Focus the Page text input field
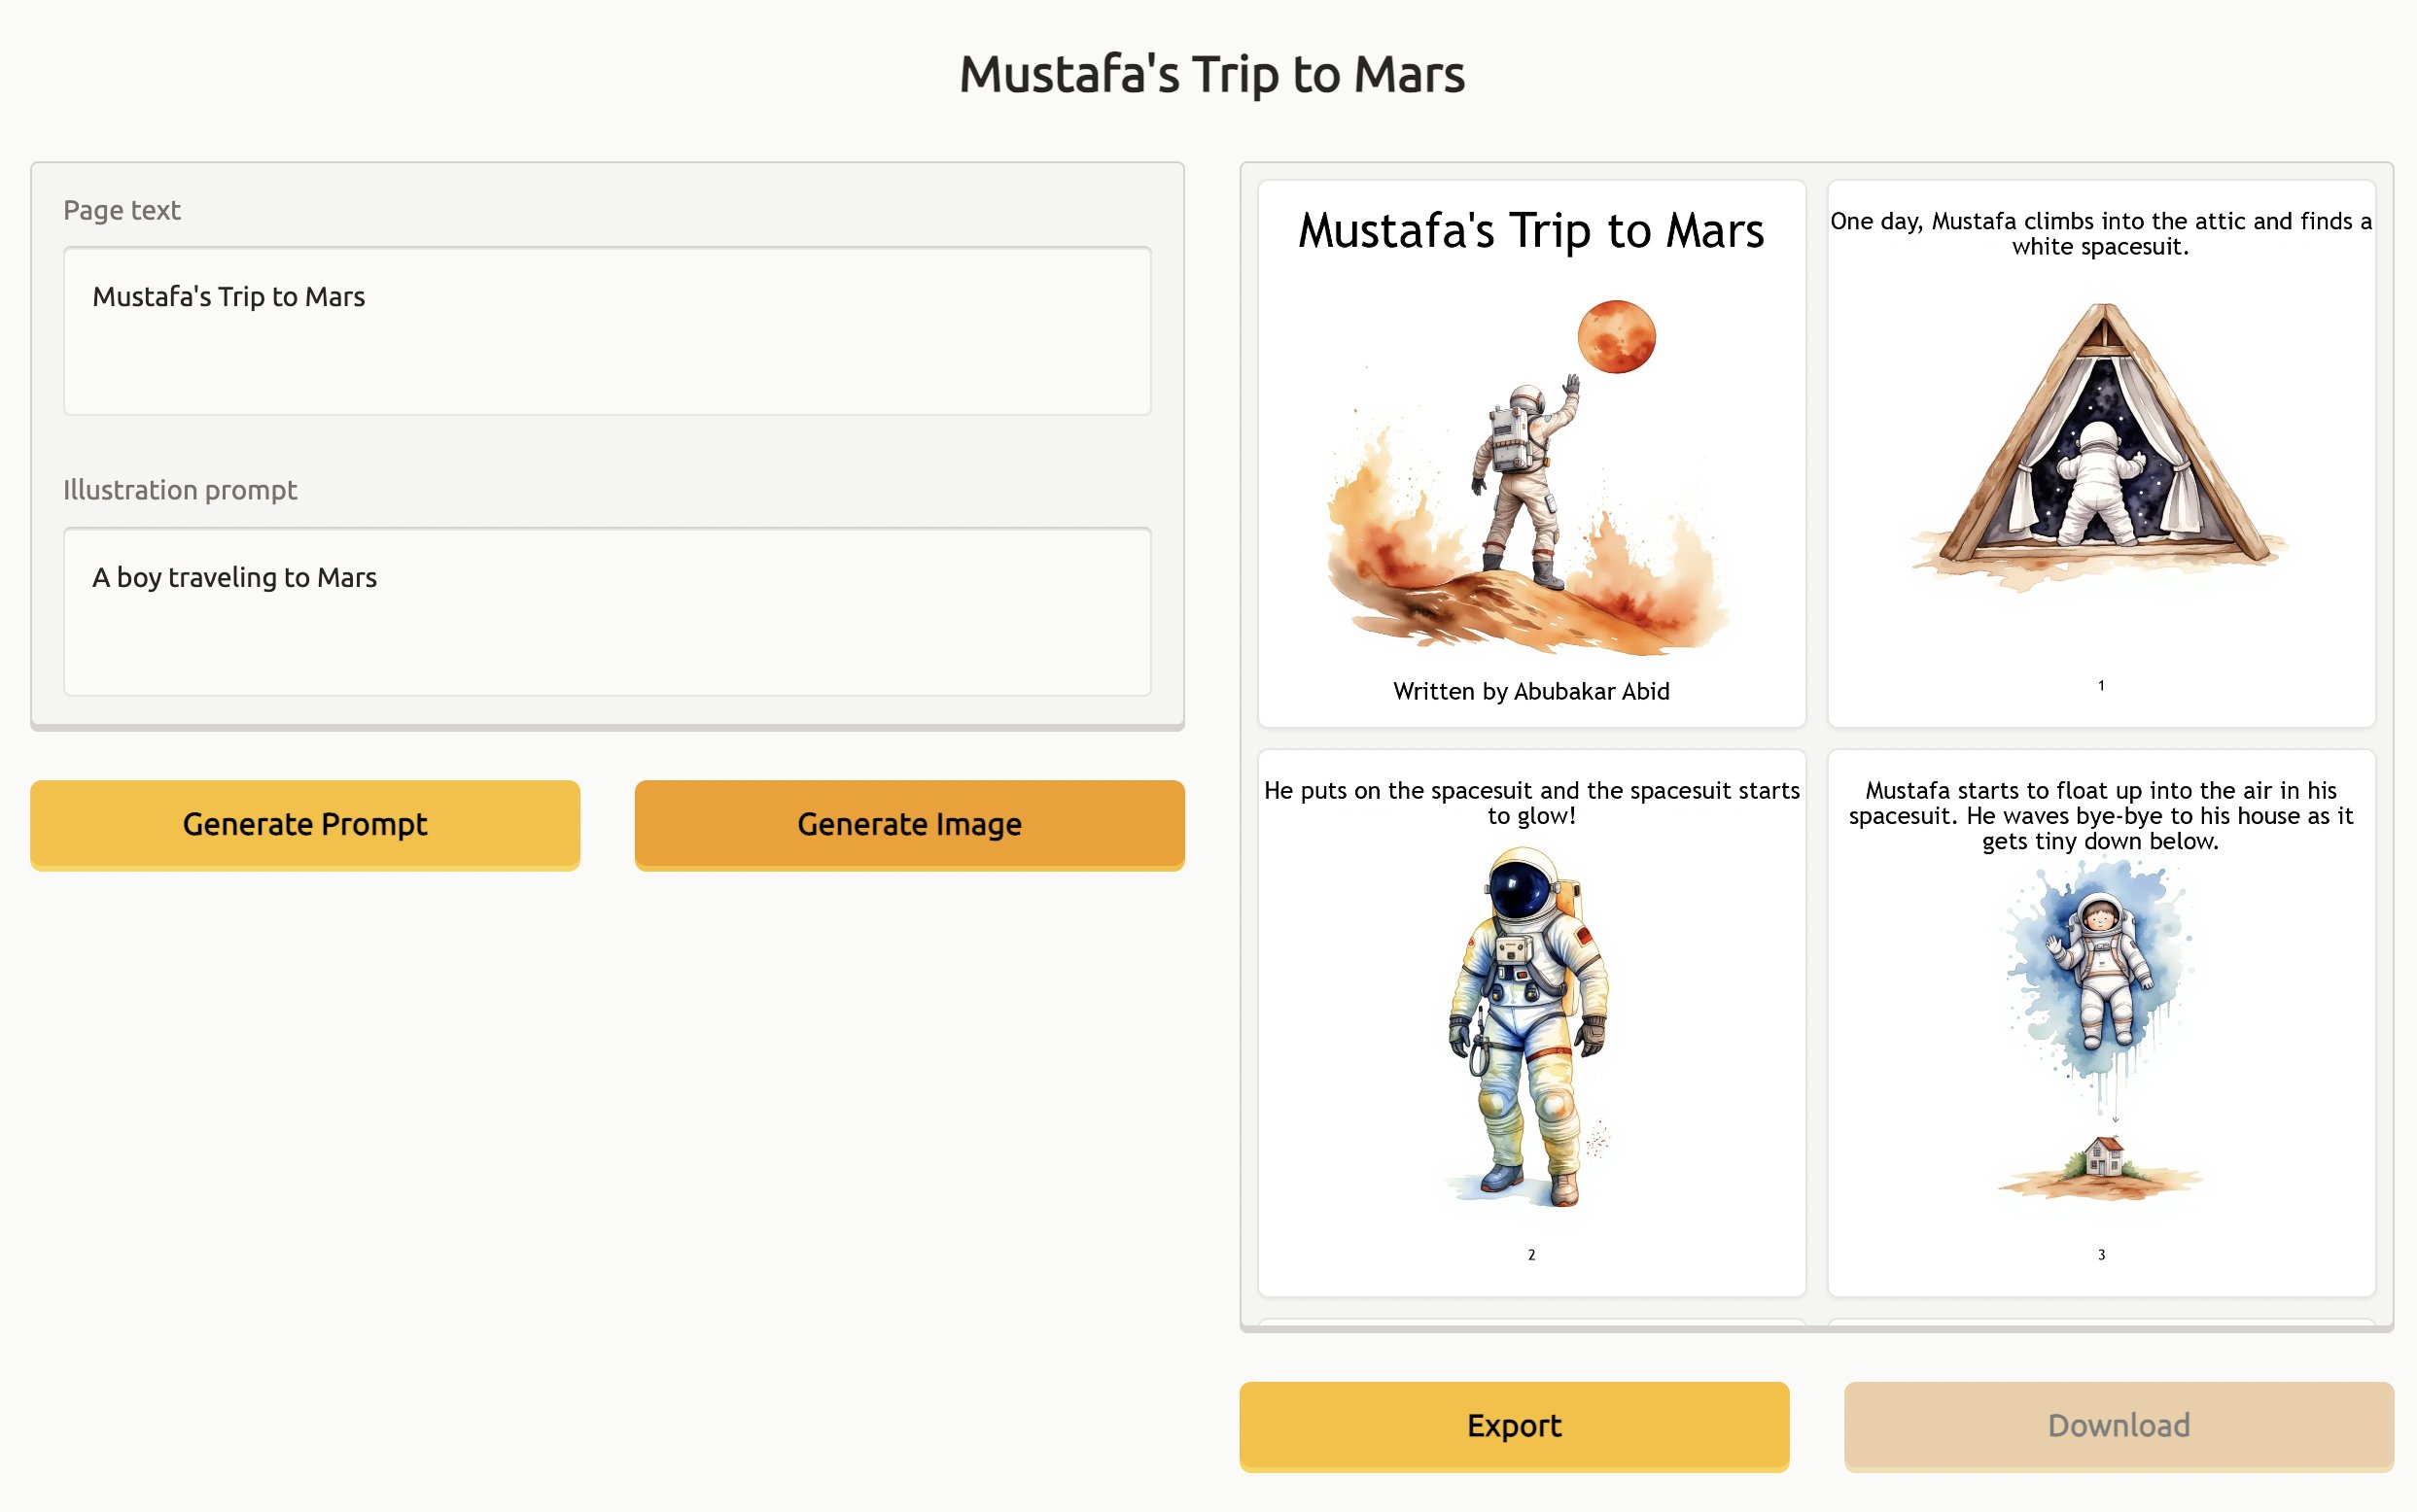Image resolution: width=2417 pixels, height=1512 pixels. tap(607, 330)
